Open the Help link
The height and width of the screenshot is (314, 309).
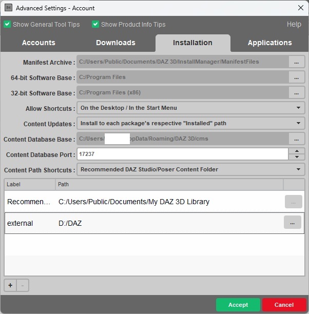pos(294,24)
